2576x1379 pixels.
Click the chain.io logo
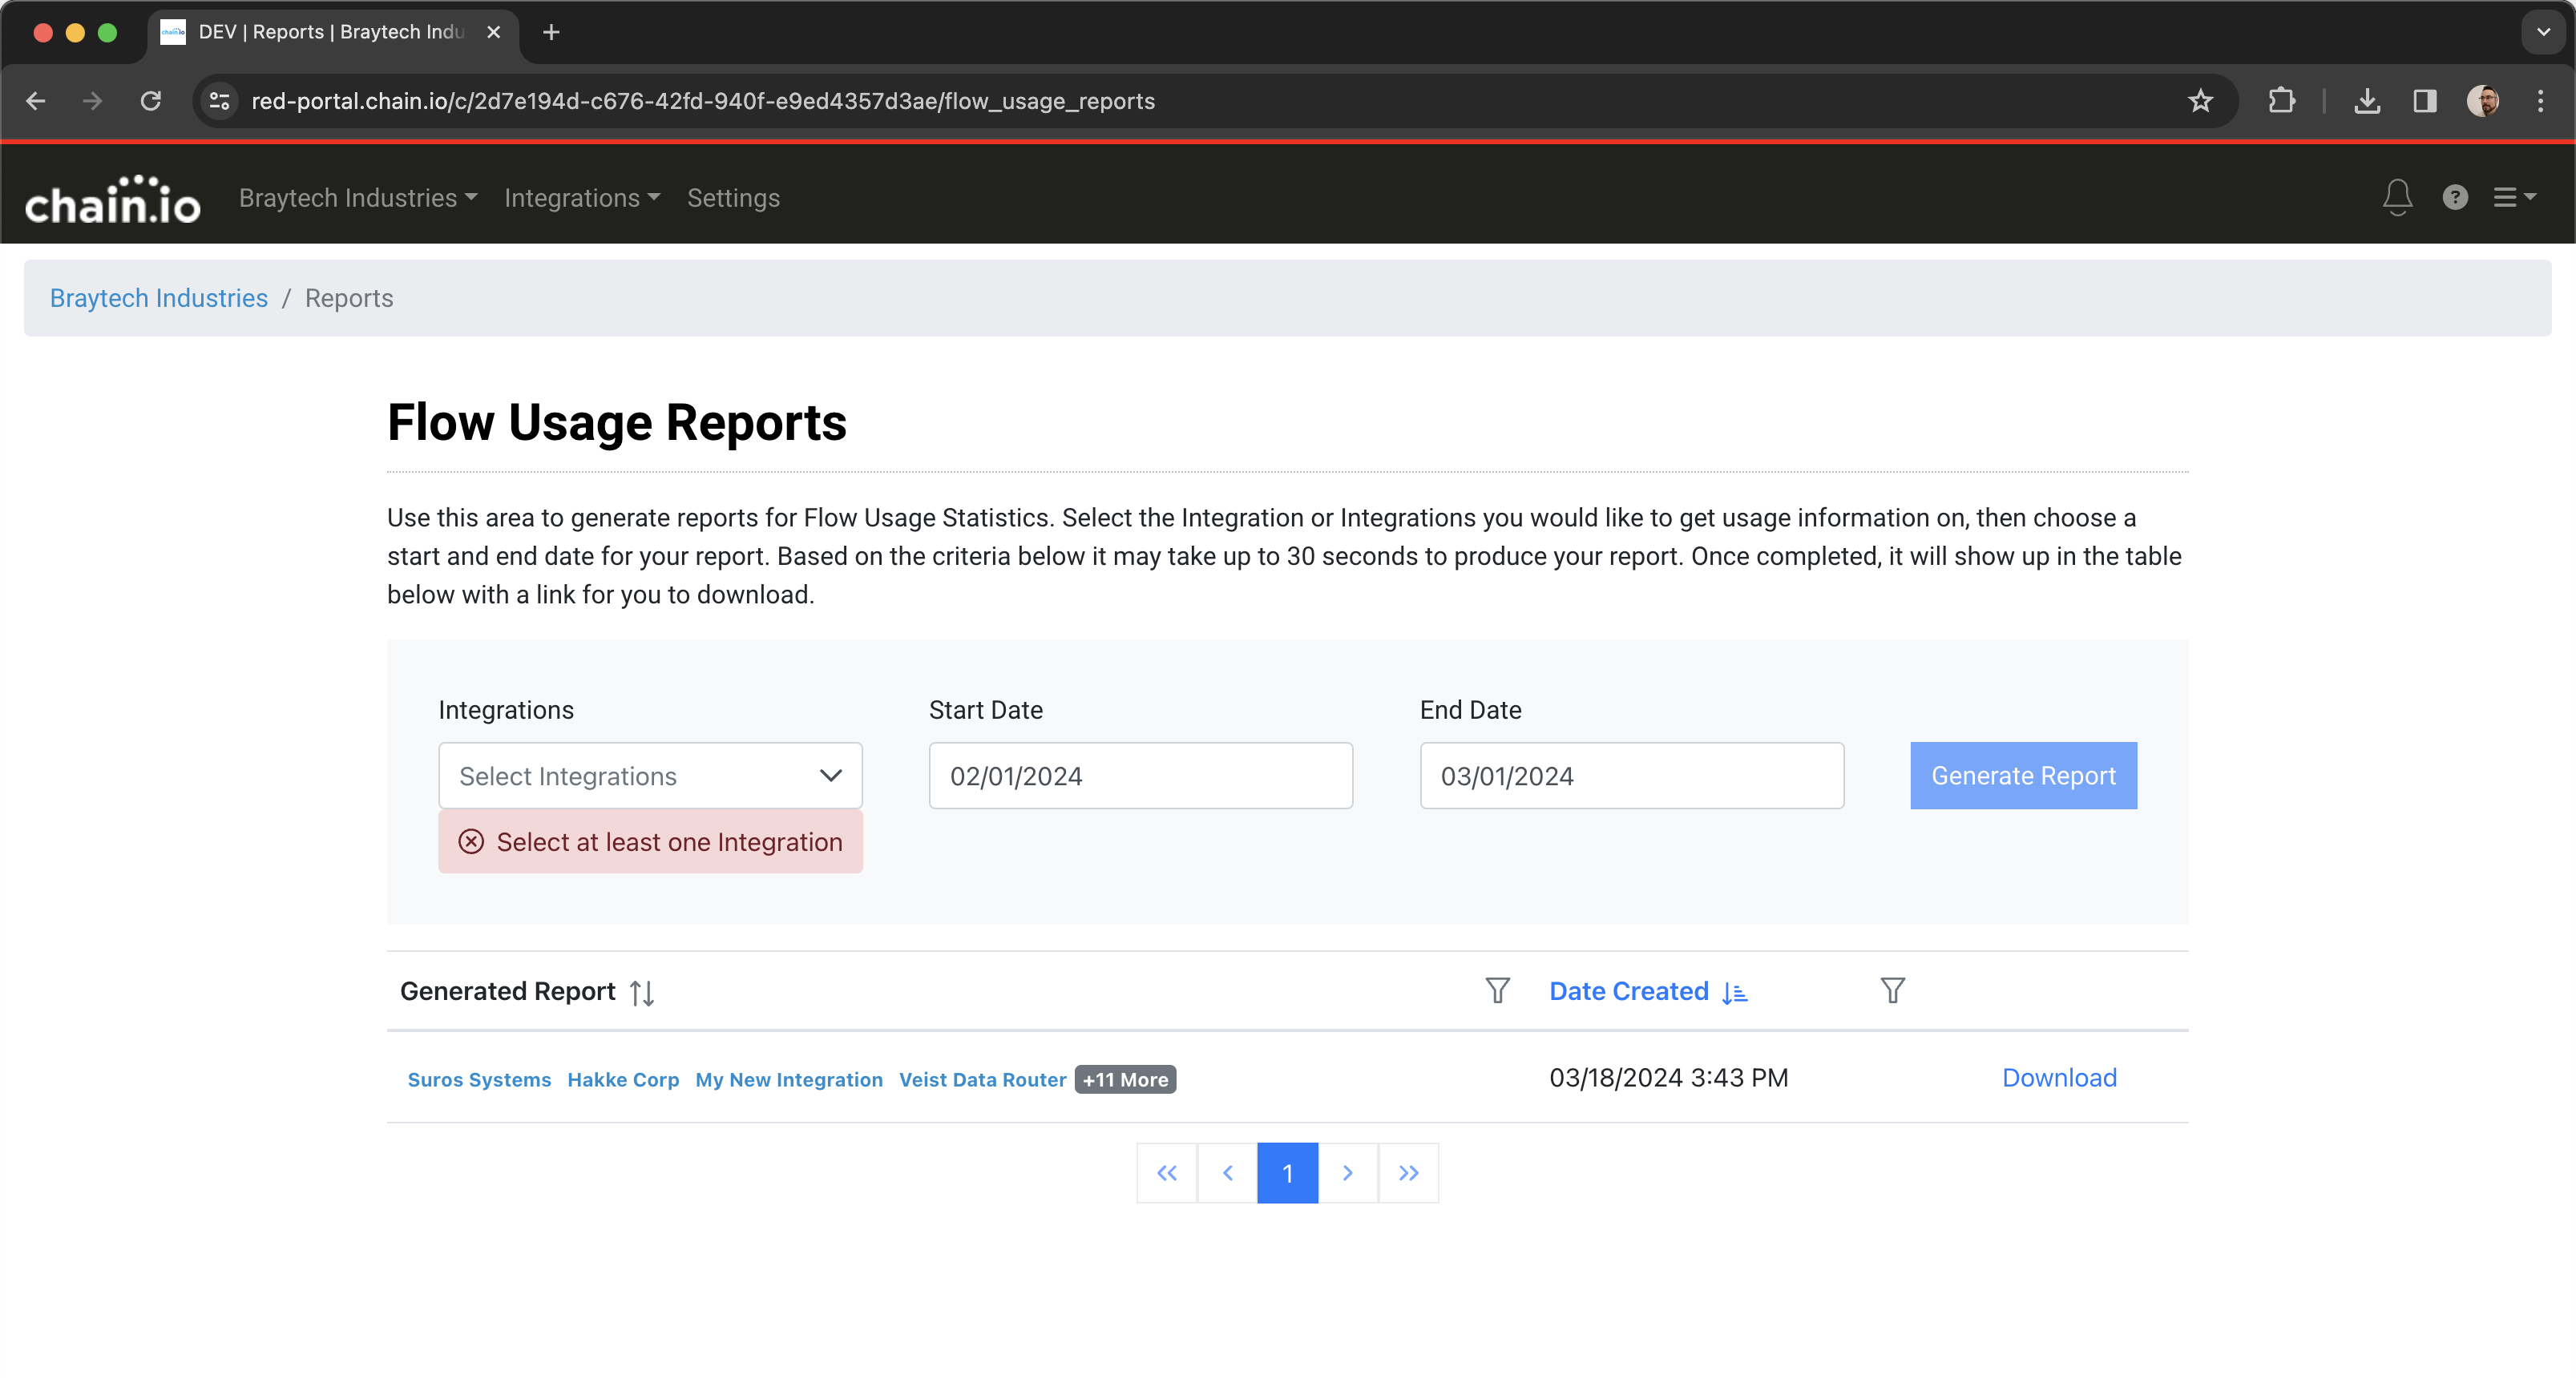[x=113, y=199]
